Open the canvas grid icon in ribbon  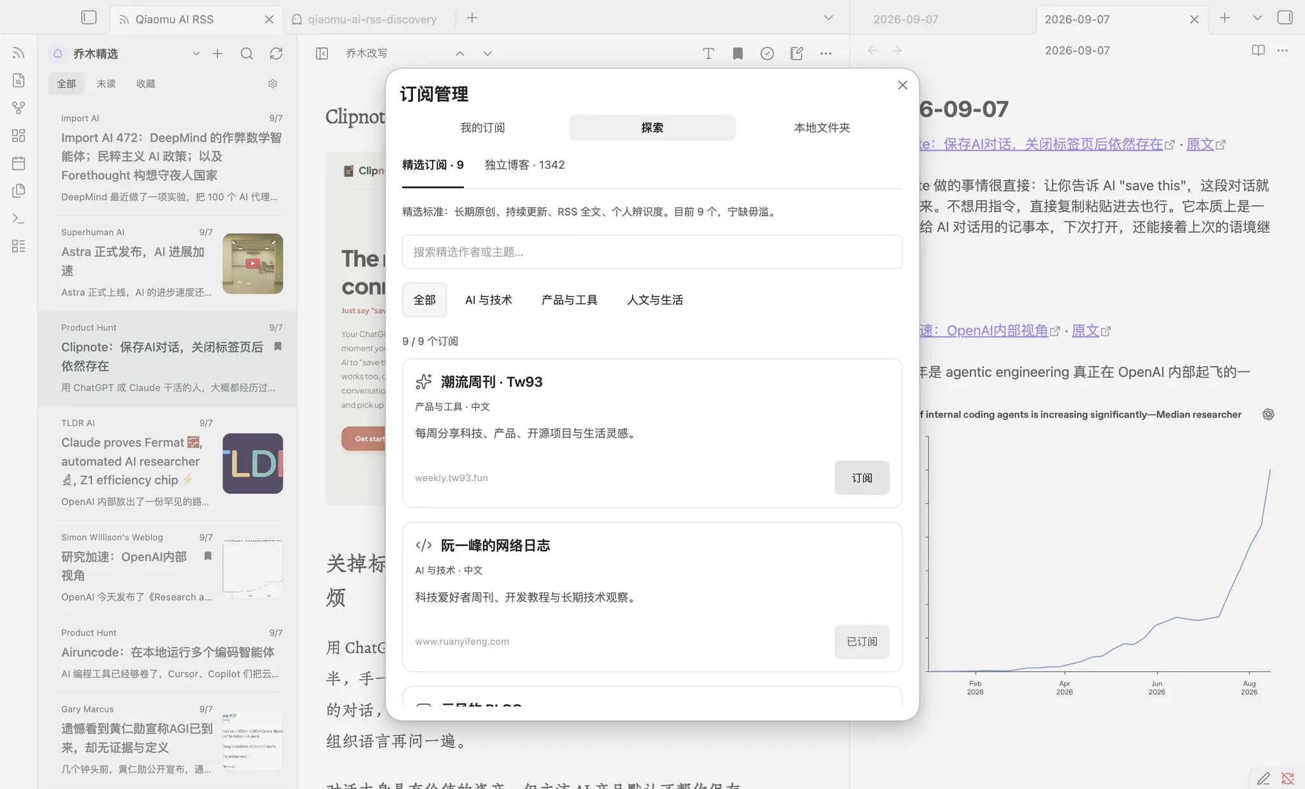coord(18,135)
